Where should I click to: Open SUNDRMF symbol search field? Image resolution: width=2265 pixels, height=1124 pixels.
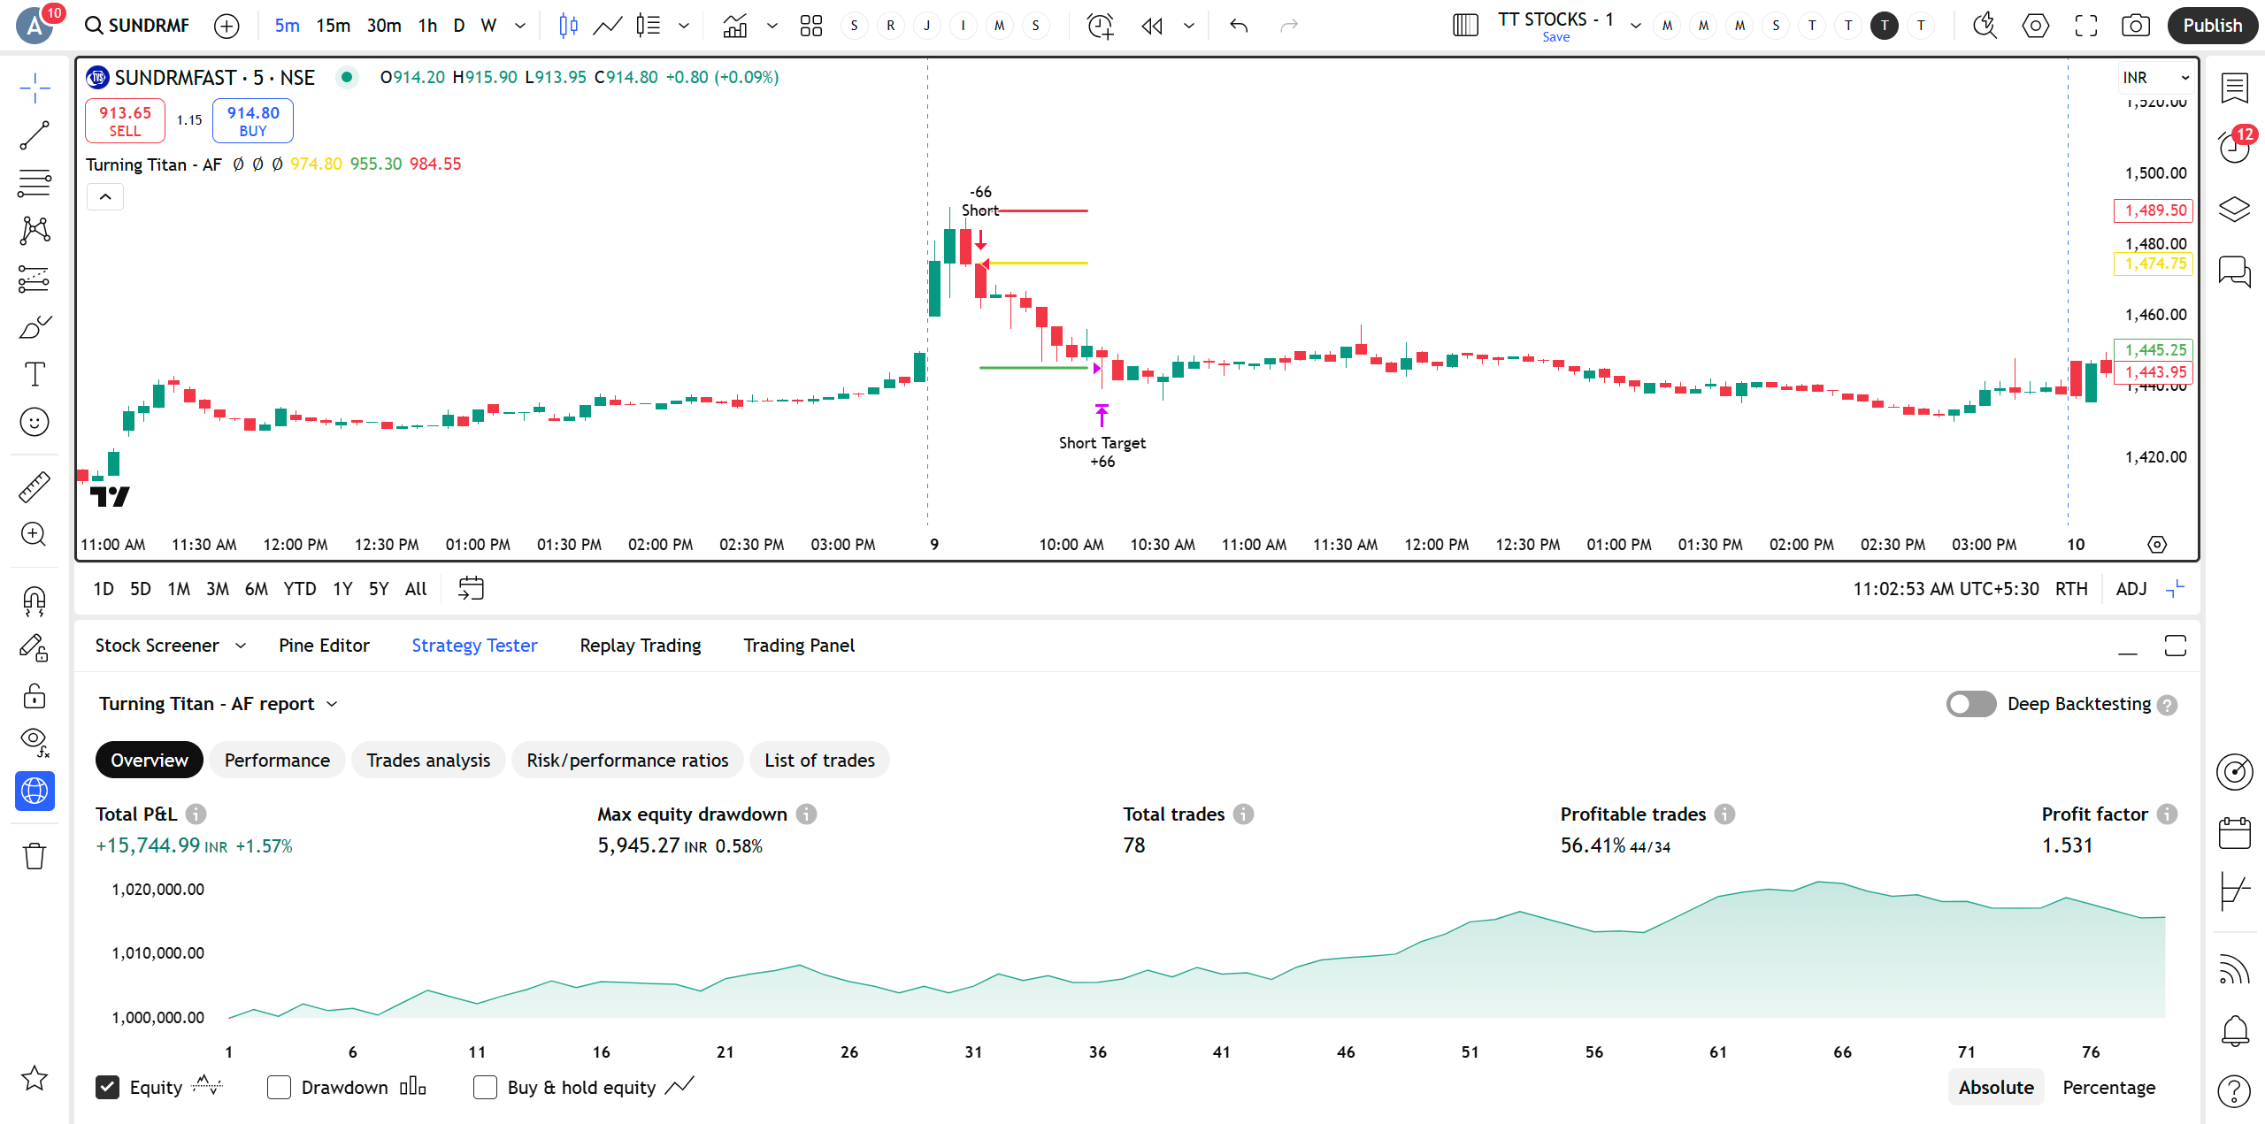[137, 26]
